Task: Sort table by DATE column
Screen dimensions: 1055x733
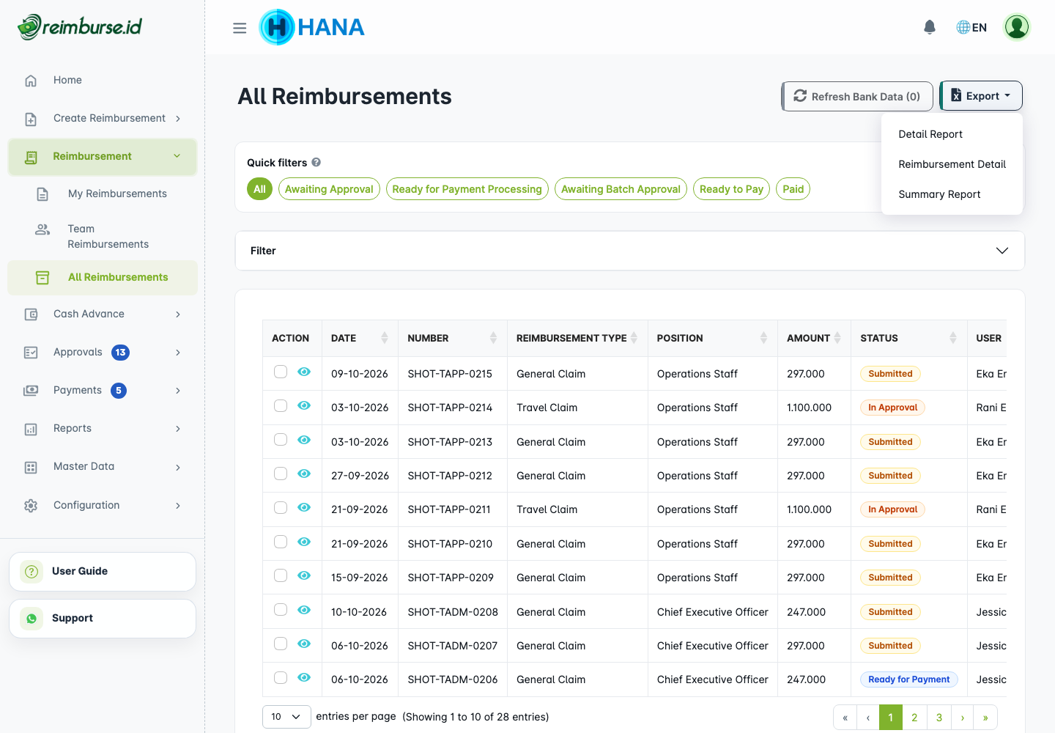Action: 360,338
